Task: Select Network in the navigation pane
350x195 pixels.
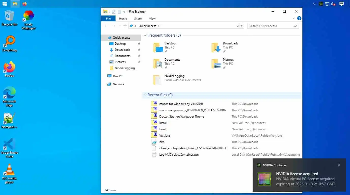Action: tap(119, 84)
